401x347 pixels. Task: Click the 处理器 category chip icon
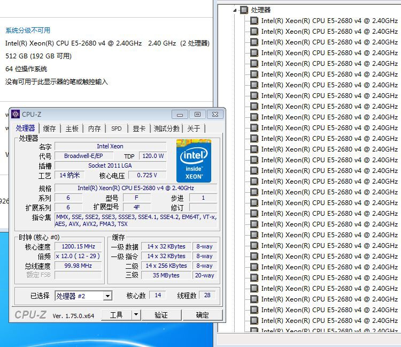244,10
